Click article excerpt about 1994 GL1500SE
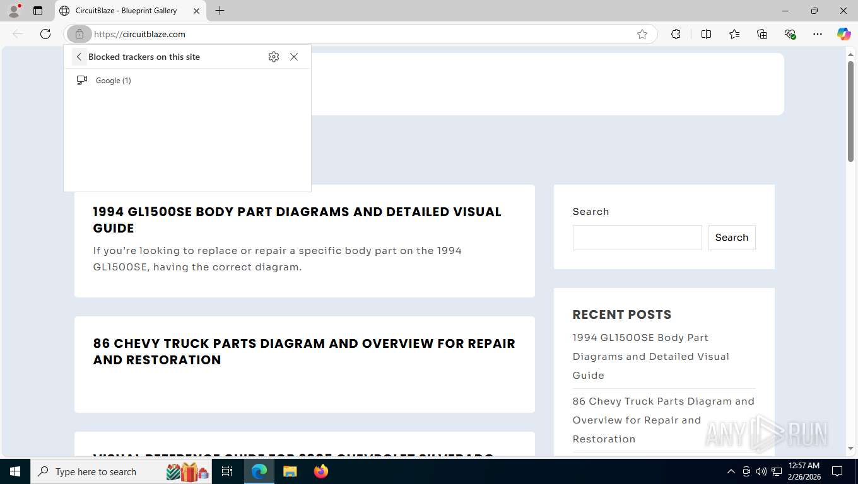The width and height of the screenshot is (858, 484). (x=278, y=259)
